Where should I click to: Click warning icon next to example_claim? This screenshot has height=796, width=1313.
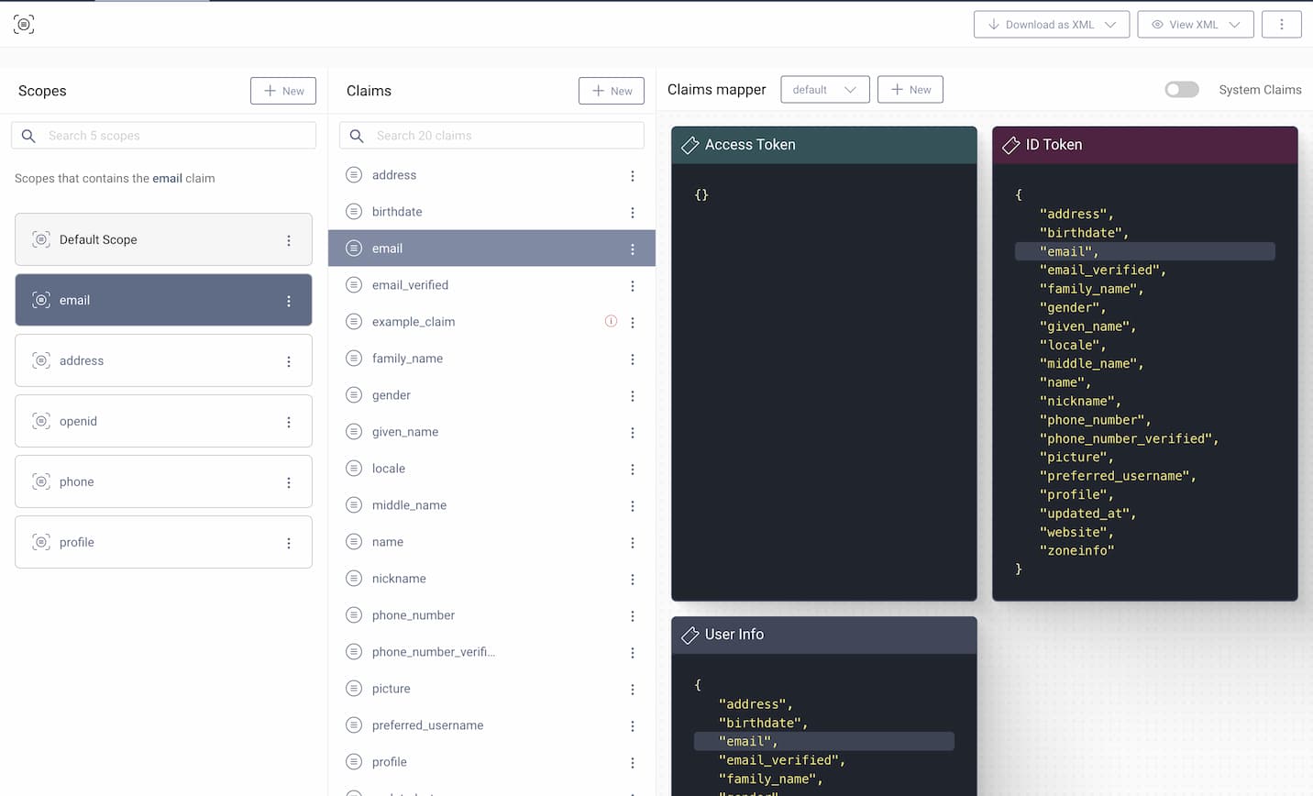611,321
